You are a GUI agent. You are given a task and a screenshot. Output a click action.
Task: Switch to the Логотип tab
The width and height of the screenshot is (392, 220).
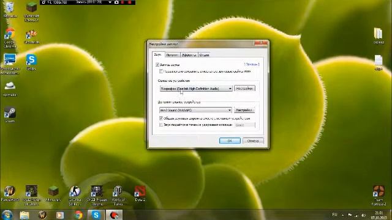[172, 55]
